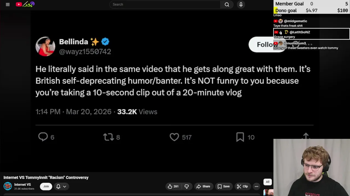Open the Internet VS channel avatar
This screenshot has height=196, width=350.
click(8, 186)
